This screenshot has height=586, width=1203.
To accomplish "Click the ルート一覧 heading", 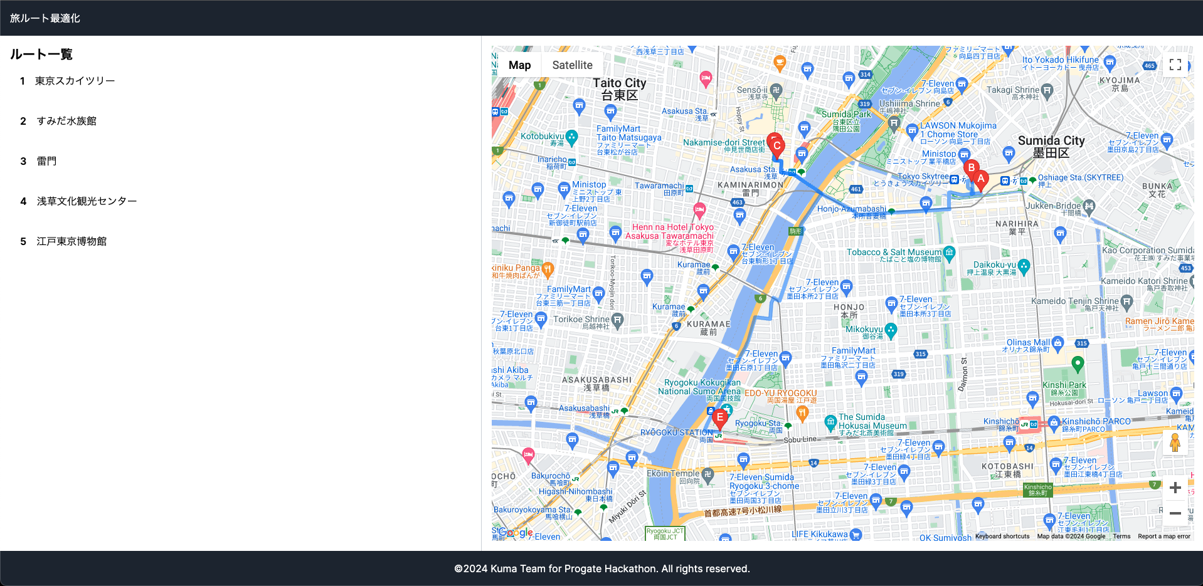I will (41, 55).
